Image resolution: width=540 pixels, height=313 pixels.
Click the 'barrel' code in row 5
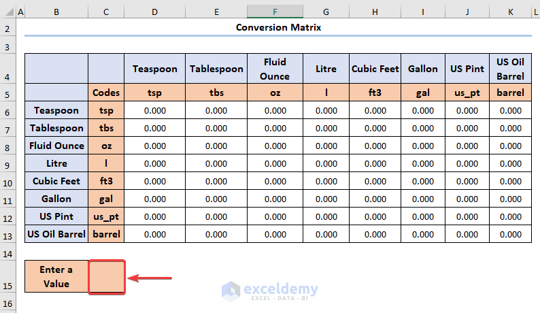tap(510, 93)
